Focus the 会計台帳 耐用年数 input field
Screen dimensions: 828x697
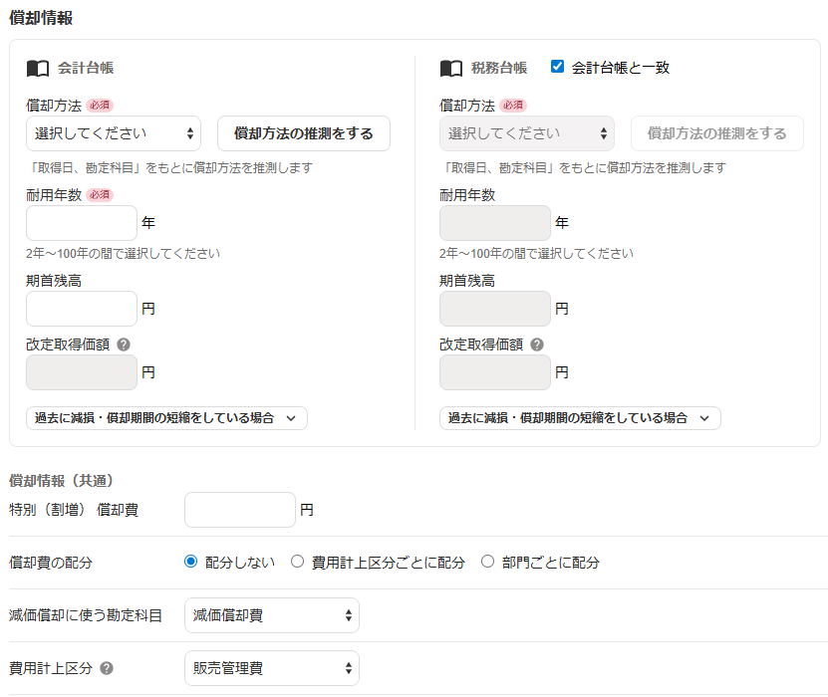82,223
